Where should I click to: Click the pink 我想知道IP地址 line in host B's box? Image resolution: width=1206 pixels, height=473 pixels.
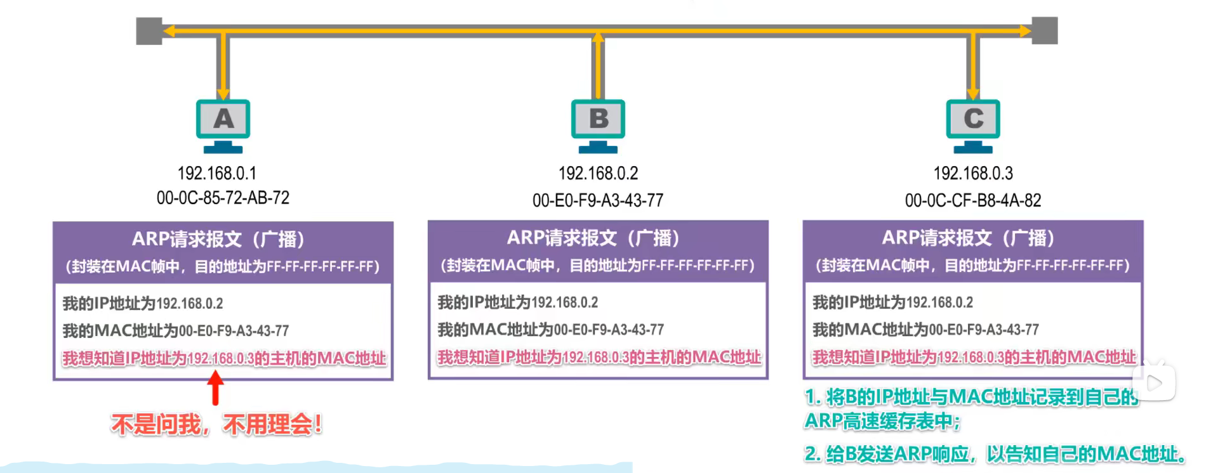pos(599,357)
